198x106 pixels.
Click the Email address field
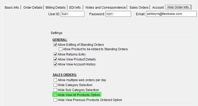171,14
